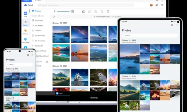Open the Taj Mahal photo on the phone
The height and width of the screenshot is (112, 187).
[x=32, y=84]
